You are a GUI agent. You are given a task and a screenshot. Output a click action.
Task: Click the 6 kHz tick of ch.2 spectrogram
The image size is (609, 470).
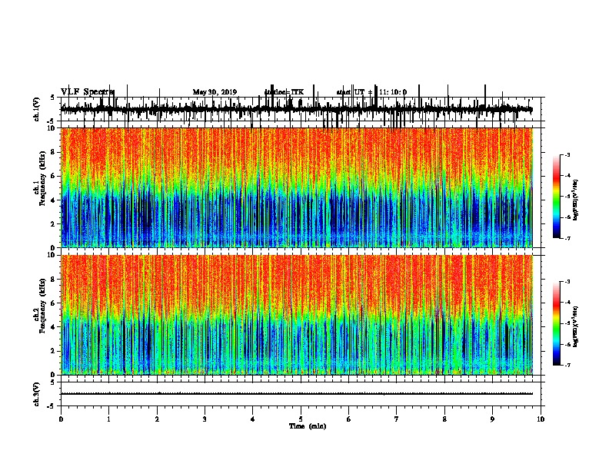point(54,303)
